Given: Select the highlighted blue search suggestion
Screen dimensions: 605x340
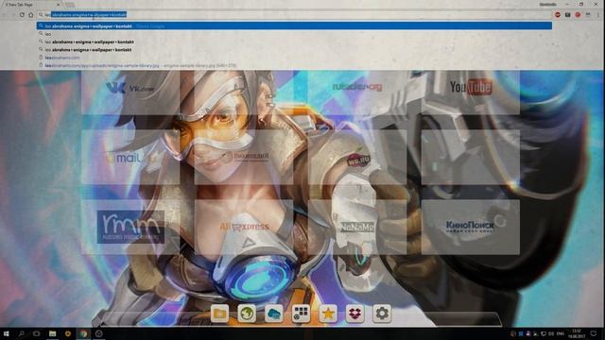Looking at the screenshot, I should [x=294, y=25].
